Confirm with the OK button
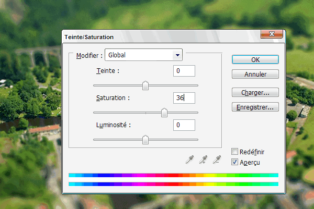 [x=255, y=59]
